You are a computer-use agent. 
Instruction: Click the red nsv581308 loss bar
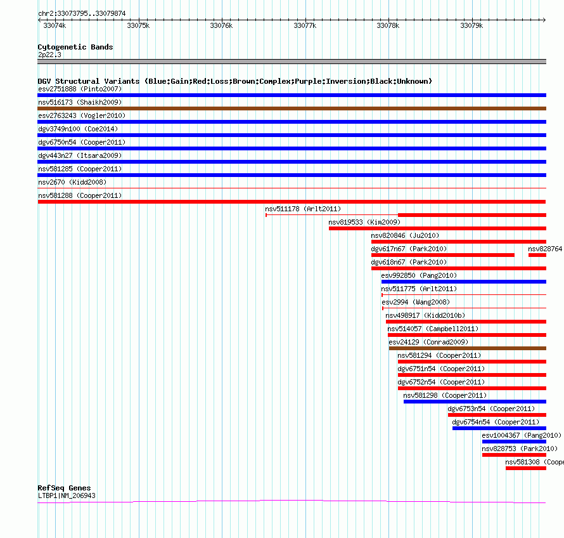(x=526, y=468)
